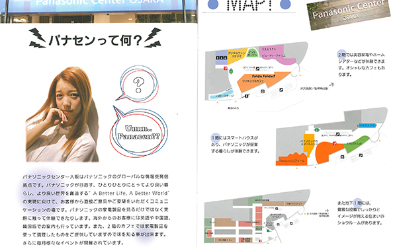Viewport: 397px width, 247px height.
Task: Select the yellow Digital Fan Studio area
Action: (x=237, y=55)
